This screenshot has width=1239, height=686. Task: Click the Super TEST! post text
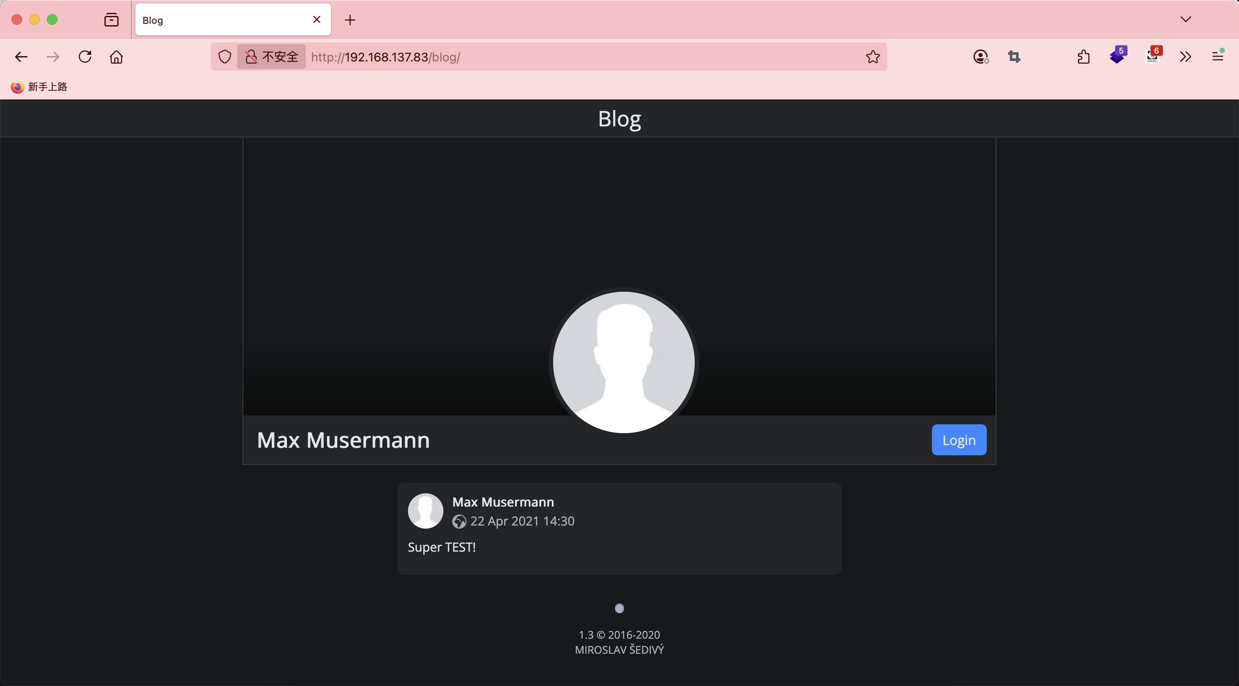point(442,547)
